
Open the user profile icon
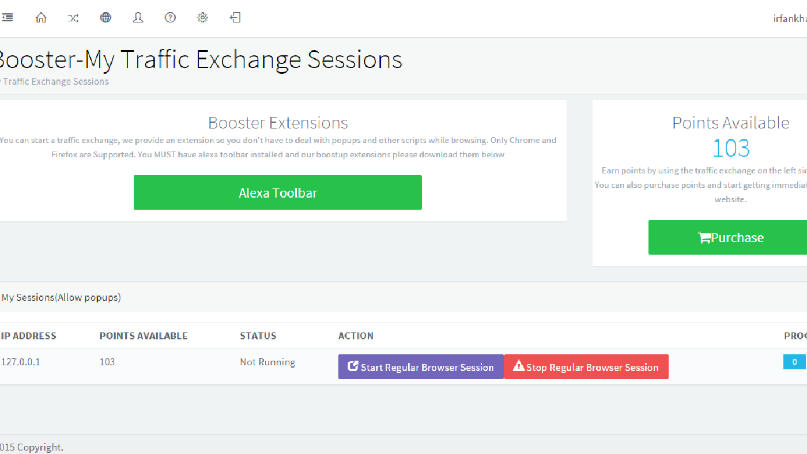[x=138, y=18]
